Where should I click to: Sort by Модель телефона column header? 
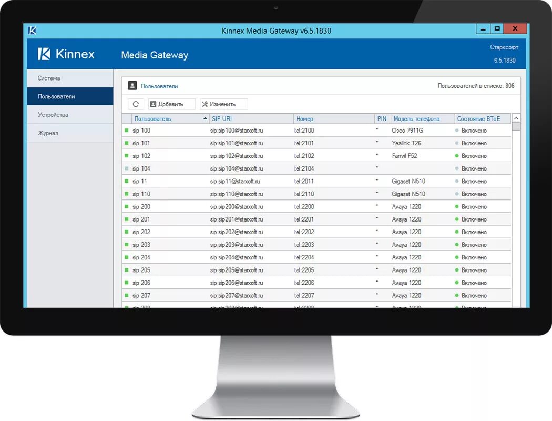423,119
